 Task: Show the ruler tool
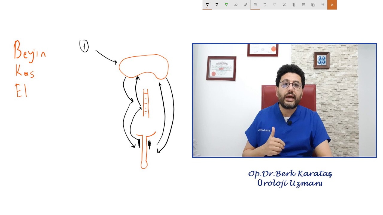pos(245,5)
